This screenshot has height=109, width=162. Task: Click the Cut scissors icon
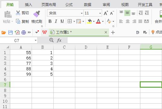click(18, 13)
